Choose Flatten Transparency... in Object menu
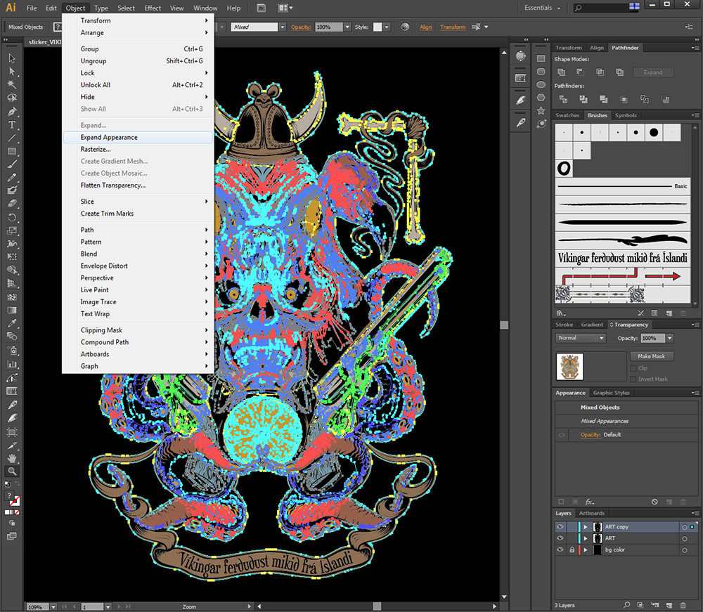 [138, 185]
